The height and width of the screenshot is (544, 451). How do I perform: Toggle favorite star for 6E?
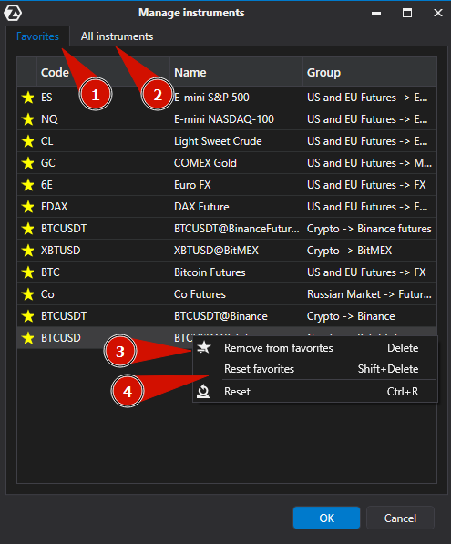point(27,185)
